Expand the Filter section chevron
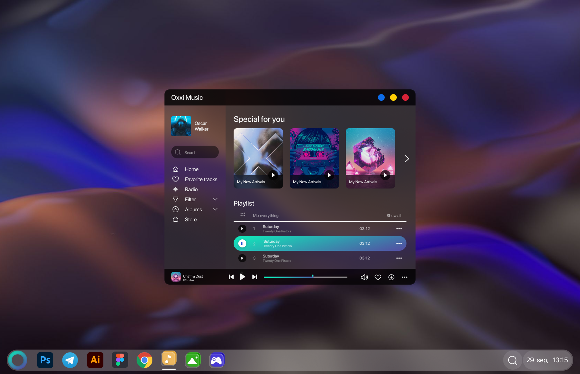580x374 pixels. [215, 199]
